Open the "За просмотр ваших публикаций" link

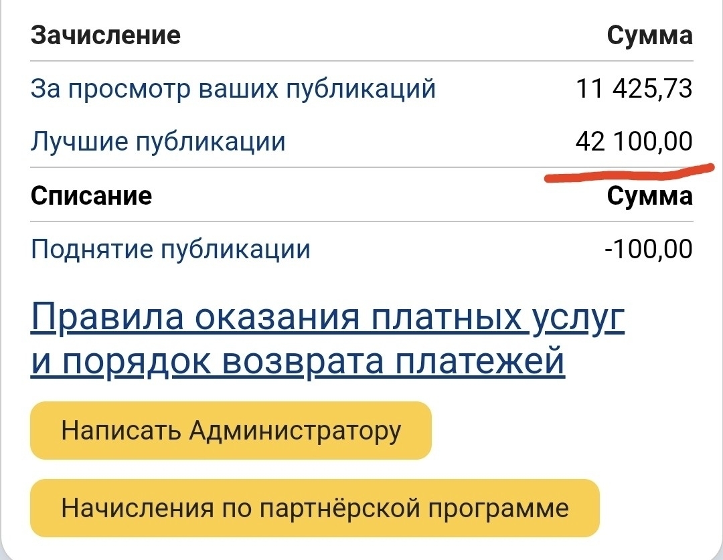pos(233,88)
